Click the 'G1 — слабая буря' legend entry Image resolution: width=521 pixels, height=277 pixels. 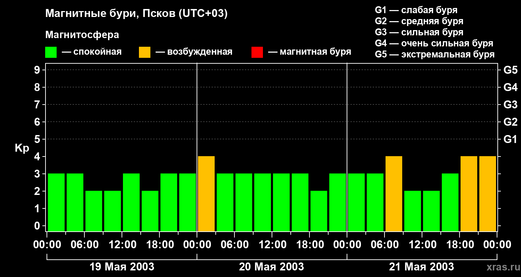tap(416, 10)
